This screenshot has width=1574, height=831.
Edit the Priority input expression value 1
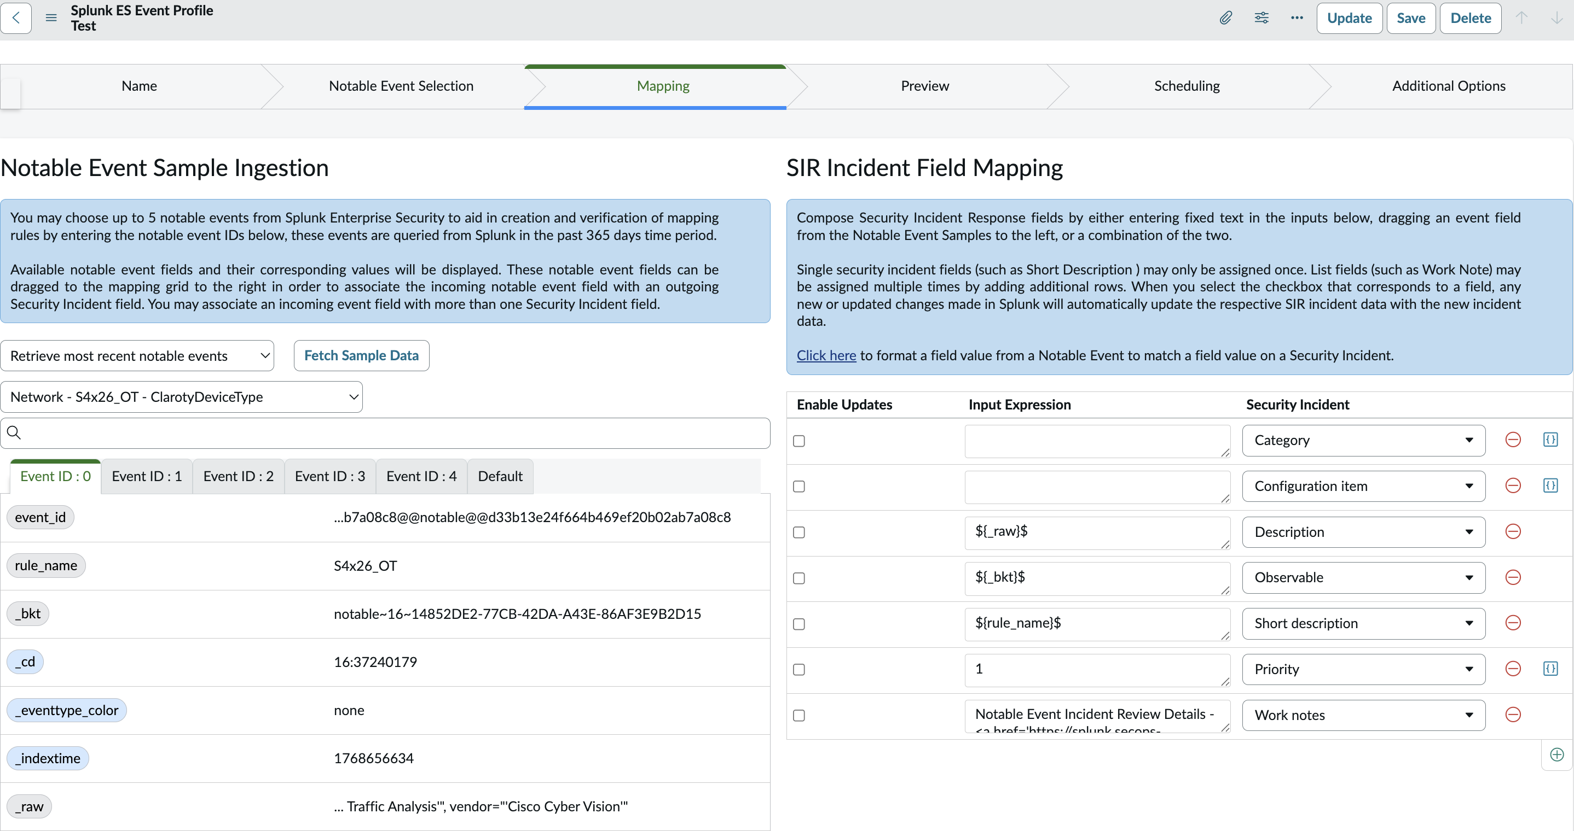pyautogui.click(x=1097, y=670)
